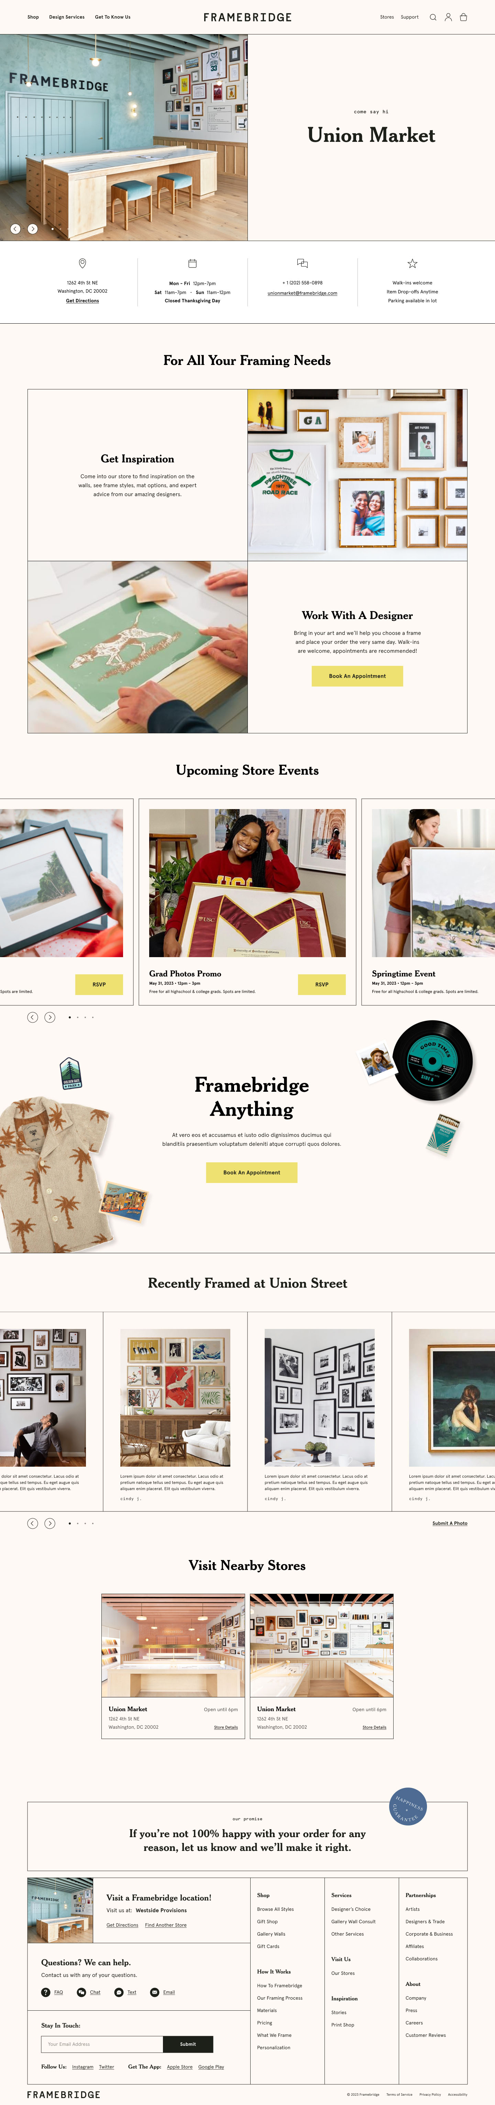
Task: RSVP for the Grad Photos Promo
Action: (x=322, y=984)
